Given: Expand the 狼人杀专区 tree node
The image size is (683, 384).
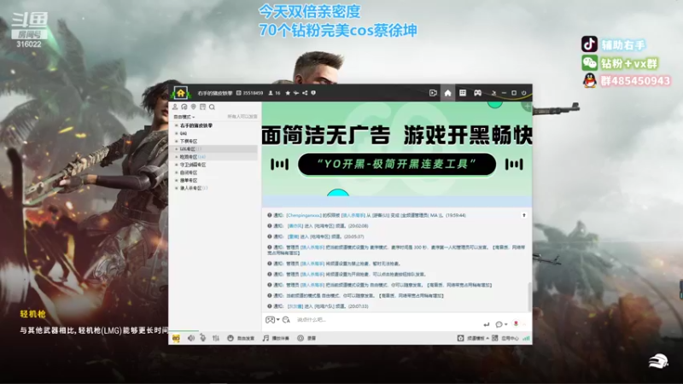Looking at the screenshot, I should point(177,188).
